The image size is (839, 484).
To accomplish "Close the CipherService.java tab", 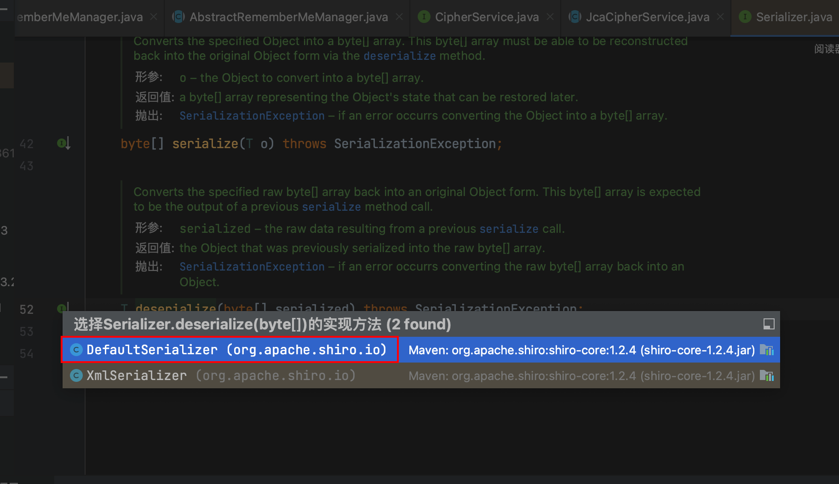I will pyautogui.click(x=550, y=17).
